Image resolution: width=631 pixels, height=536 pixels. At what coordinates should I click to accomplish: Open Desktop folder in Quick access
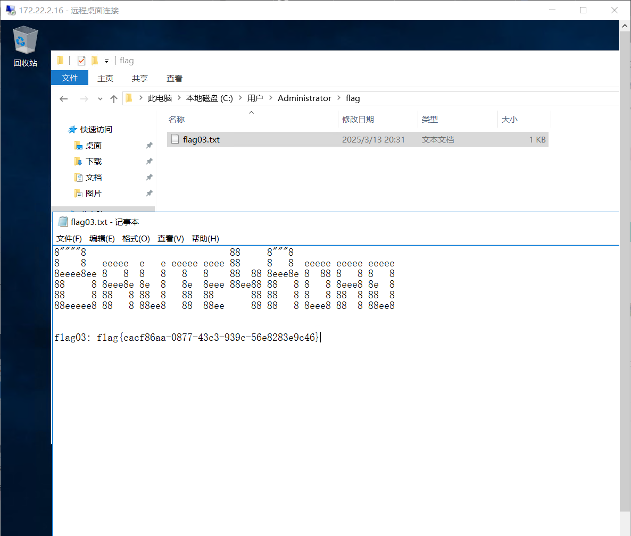[93, 146]
